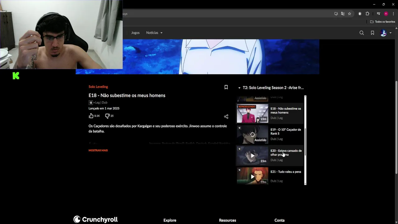
Task: Like the episode with thumbs up
Action: (x=91, y=116)
